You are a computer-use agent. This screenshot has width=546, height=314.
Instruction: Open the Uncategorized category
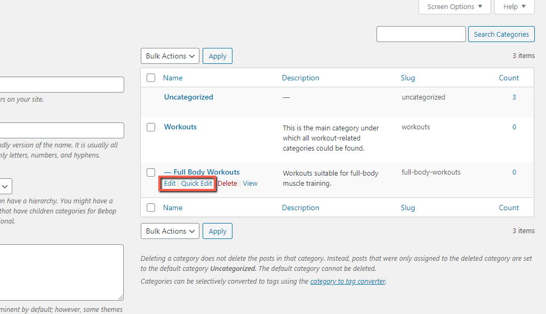coord(188,97)
